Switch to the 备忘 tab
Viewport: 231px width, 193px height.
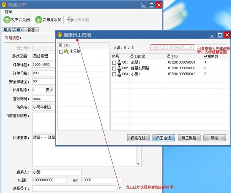pyautogui.click(x=31, y=30)
